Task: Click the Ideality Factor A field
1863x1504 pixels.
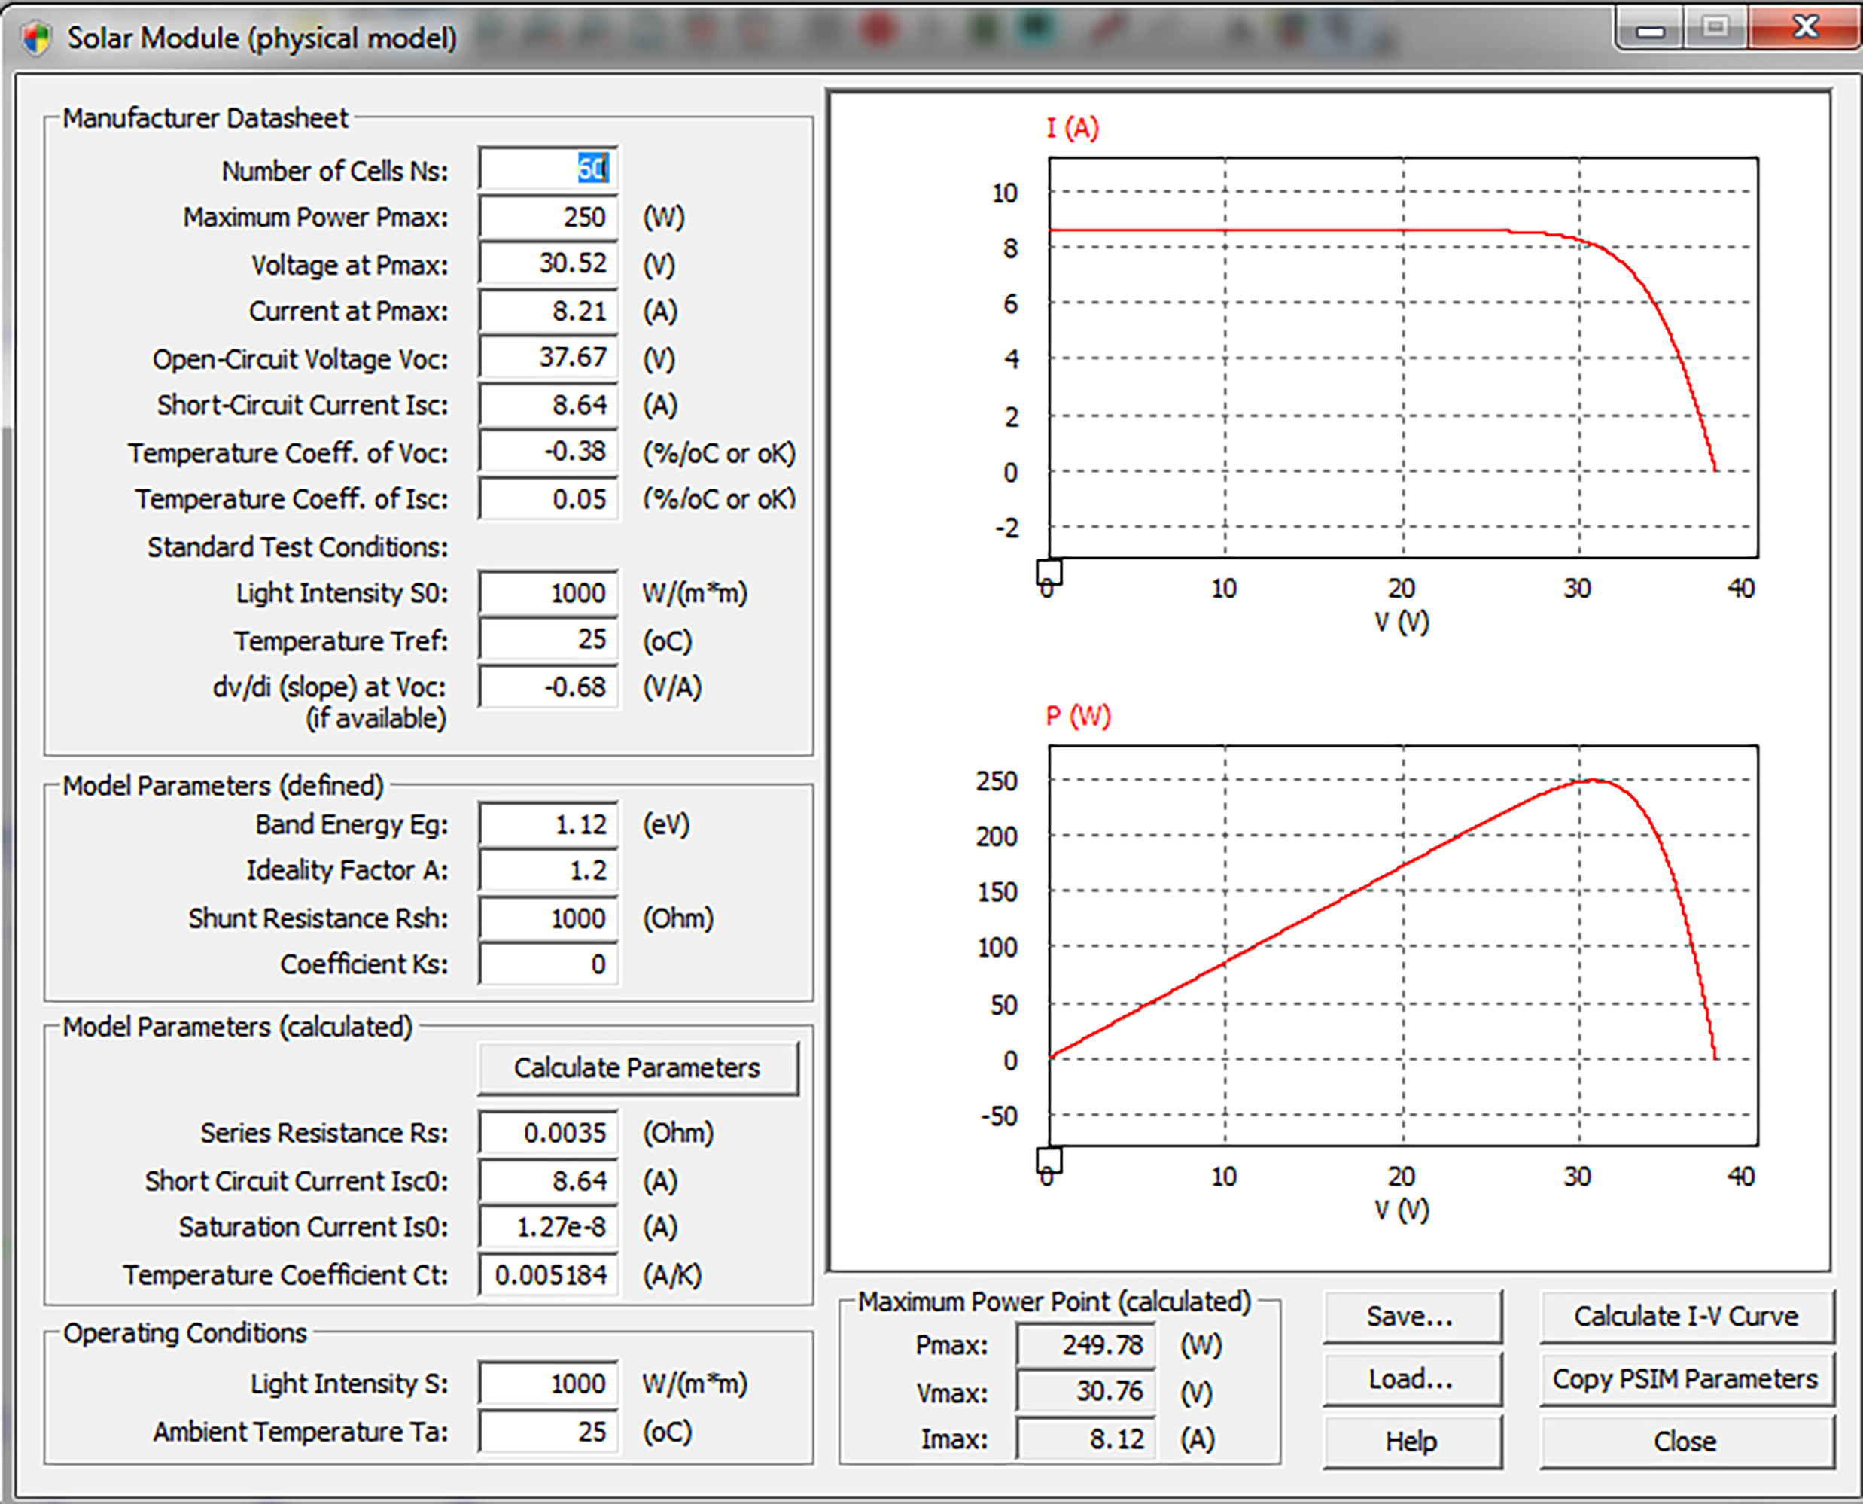Action: (548, 870)
